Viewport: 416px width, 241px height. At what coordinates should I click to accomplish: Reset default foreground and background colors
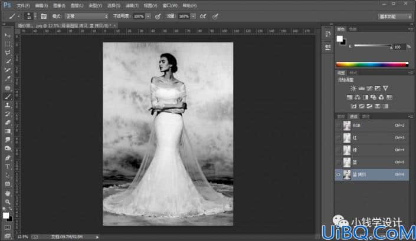[4, 209]
